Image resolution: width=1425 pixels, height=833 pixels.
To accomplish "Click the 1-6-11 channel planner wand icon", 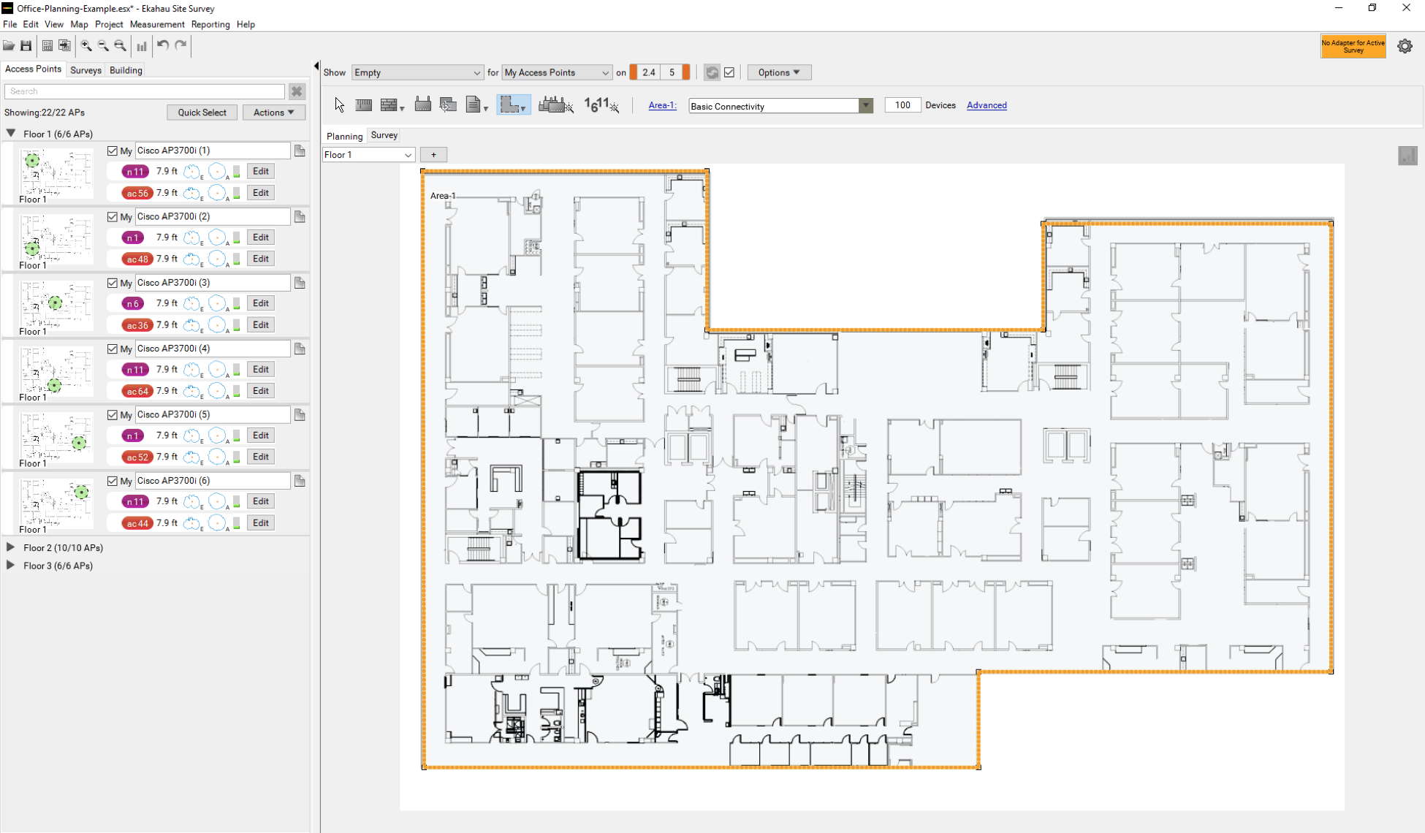I will pyautogui.click(x=601, y=105).
